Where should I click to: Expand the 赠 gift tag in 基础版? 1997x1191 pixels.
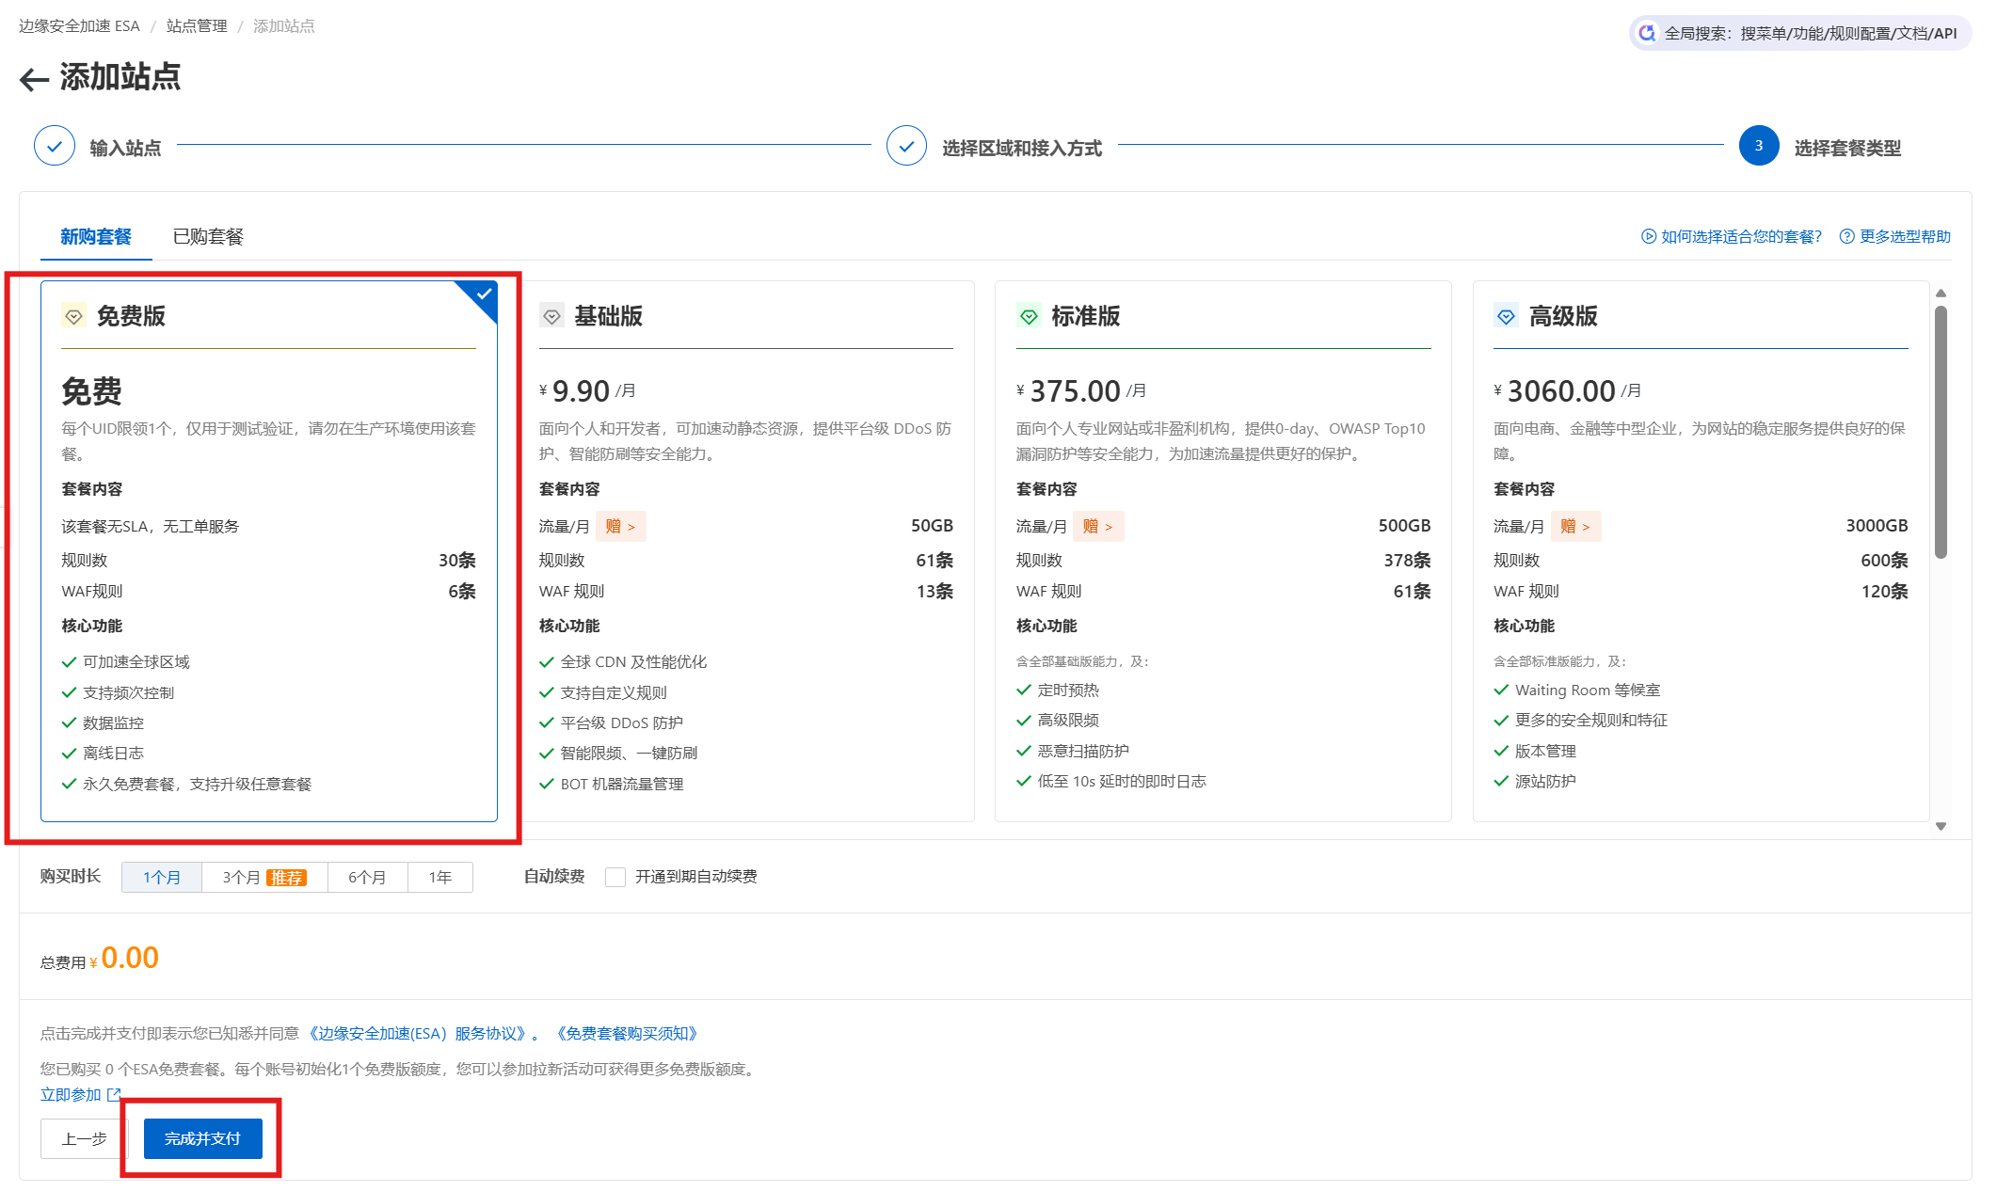pyautogui.click(x=620, y=526)
